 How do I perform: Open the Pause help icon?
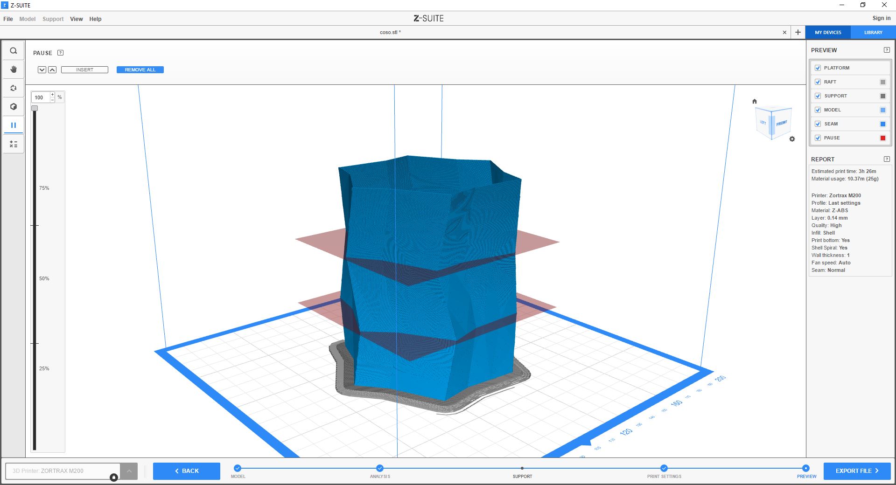pos(60,53)
